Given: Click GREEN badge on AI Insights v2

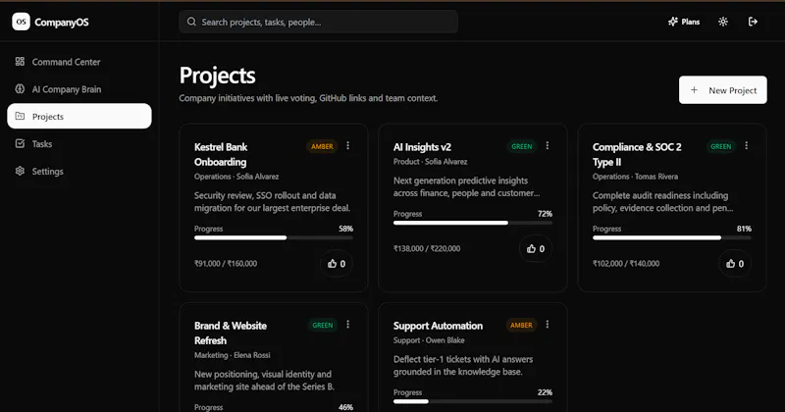Looking at the screenshot, I should coord(522,146).
